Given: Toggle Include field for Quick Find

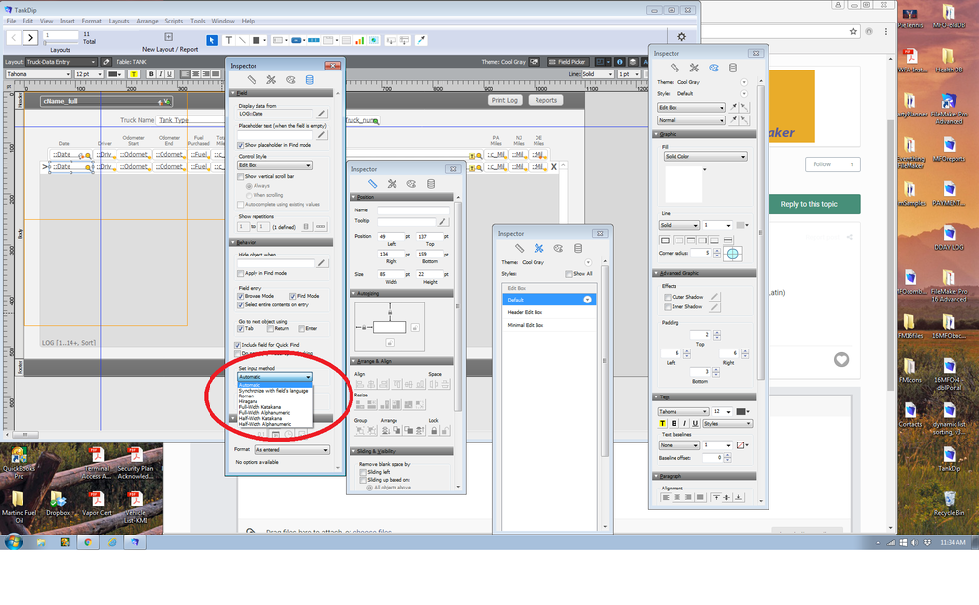Looking at the screenshot, I should (x=237, y=345).
